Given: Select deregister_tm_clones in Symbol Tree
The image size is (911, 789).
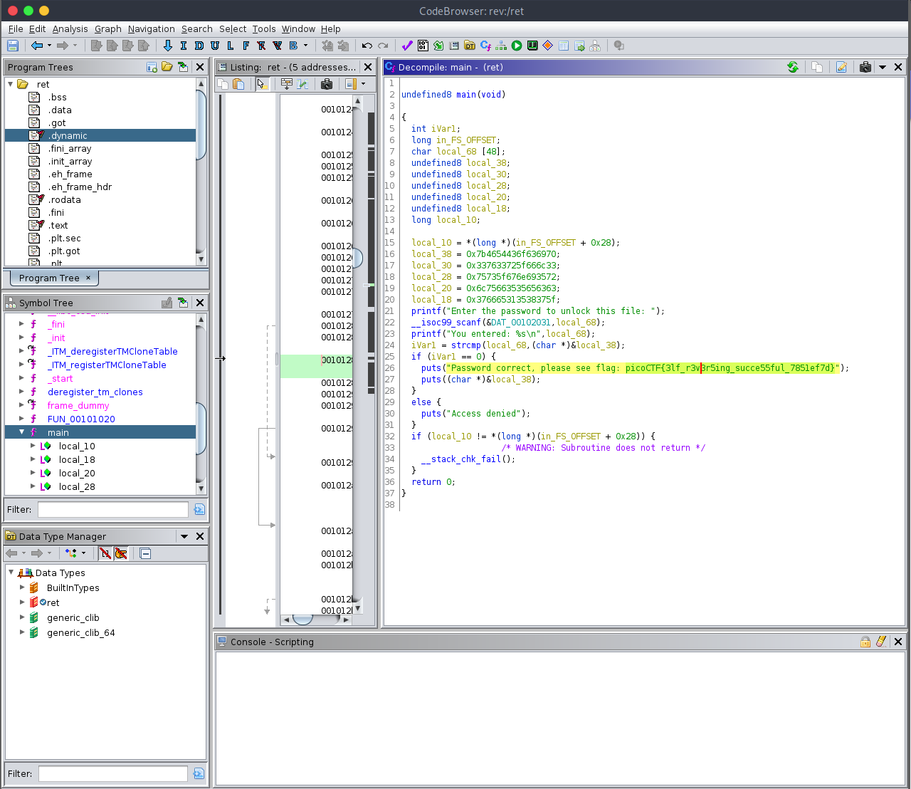Looking at the screenshot, I should coord(95,392).
